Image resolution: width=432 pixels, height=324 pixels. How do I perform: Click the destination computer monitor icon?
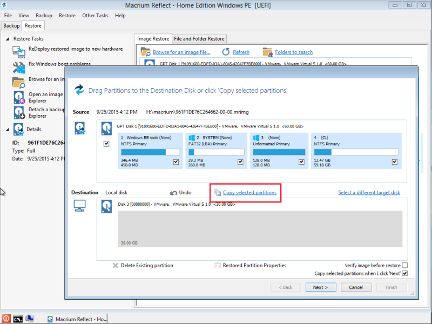click(79, 206)
